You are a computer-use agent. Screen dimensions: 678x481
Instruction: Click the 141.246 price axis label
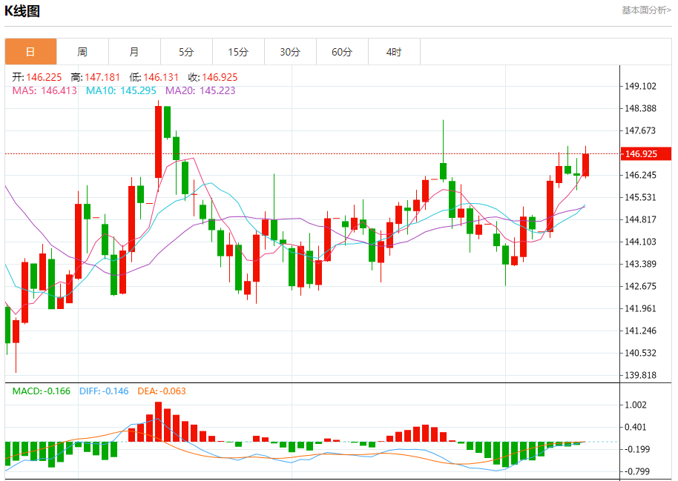(640, 331)
